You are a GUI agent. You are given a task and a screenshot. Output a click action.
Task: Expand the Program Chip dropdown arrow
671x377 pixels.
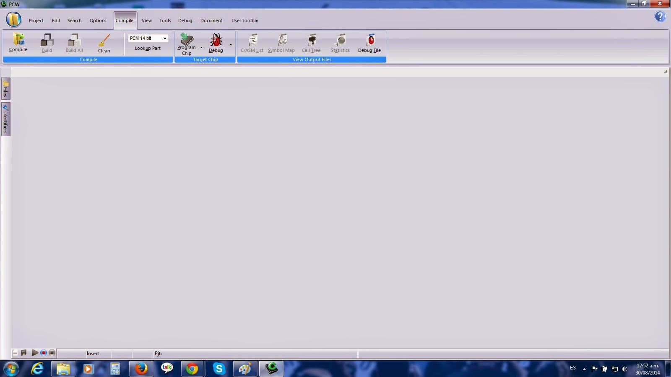(201, 46)
